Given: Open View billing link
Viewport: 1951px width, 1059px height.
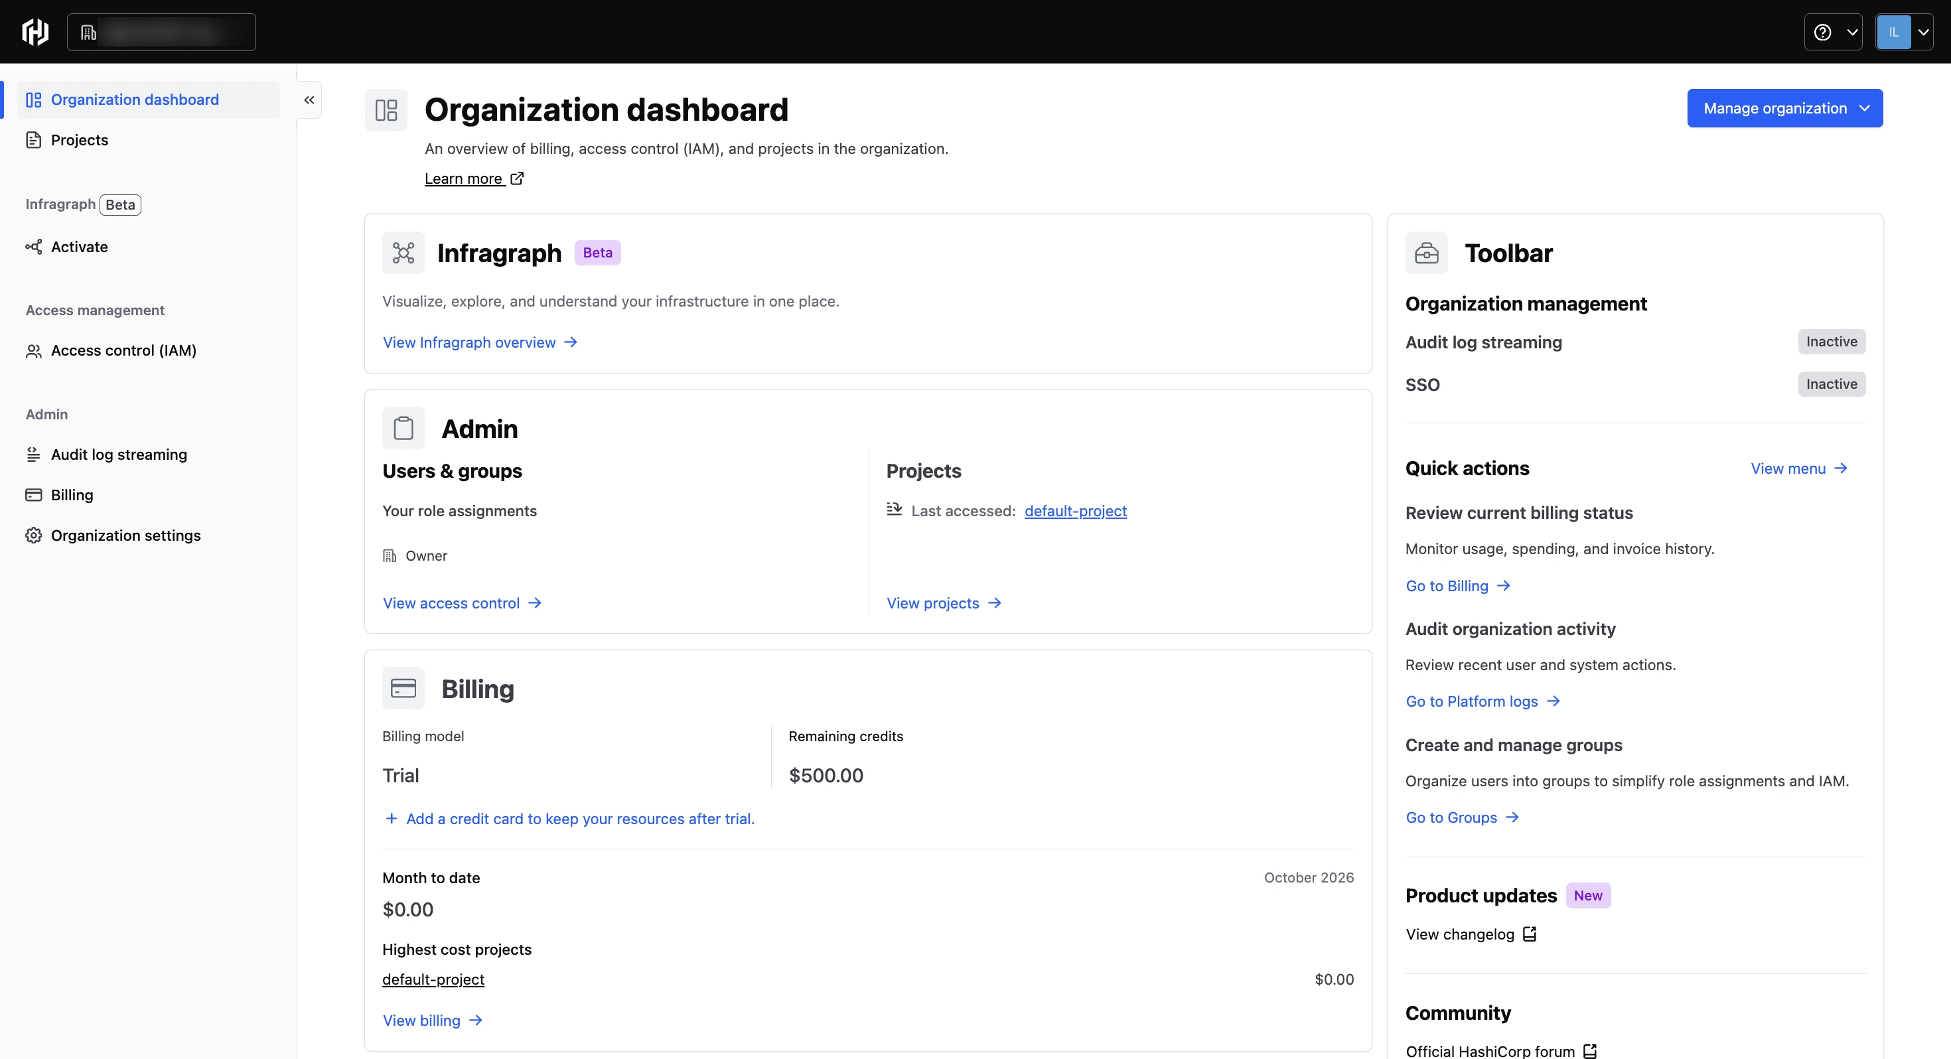Looking at the screenshot, I should point(433,1021).
